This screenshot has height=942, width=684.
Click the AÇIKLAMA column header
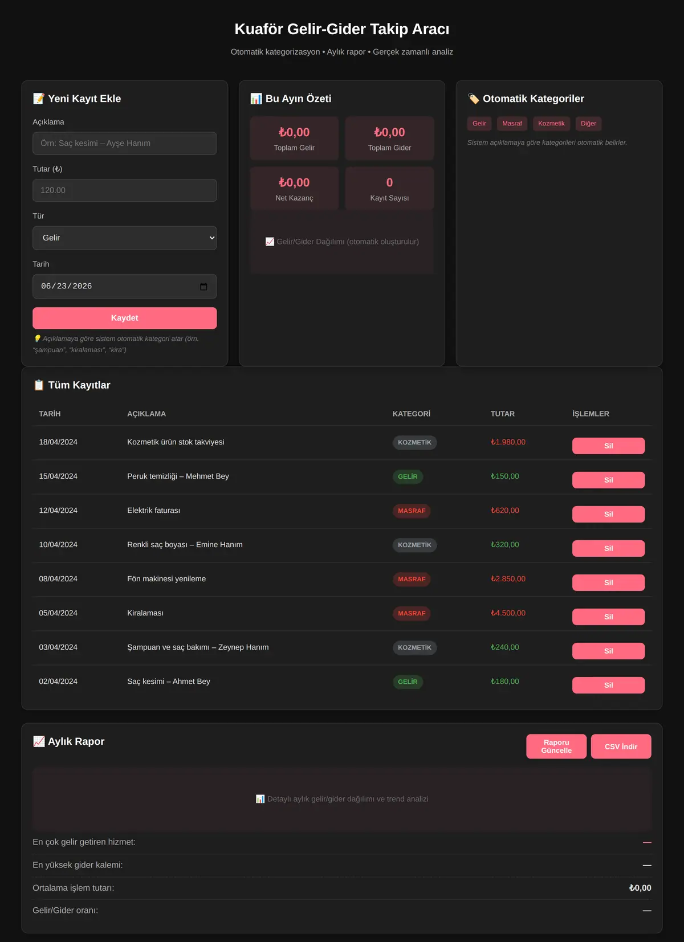pyautogui.click(x=146, y=414)
